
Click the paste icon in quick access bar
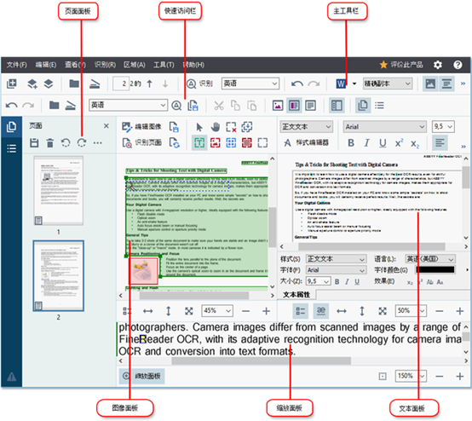coord(251,106)
